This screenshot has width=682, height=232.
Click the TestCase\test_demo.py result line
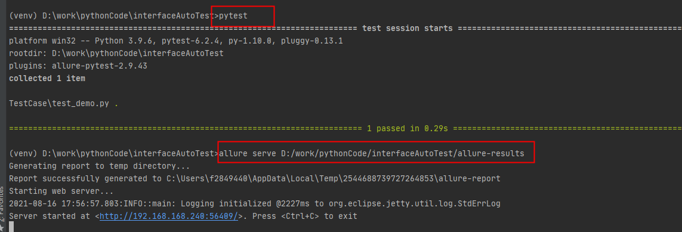click(x=63, y=103)
